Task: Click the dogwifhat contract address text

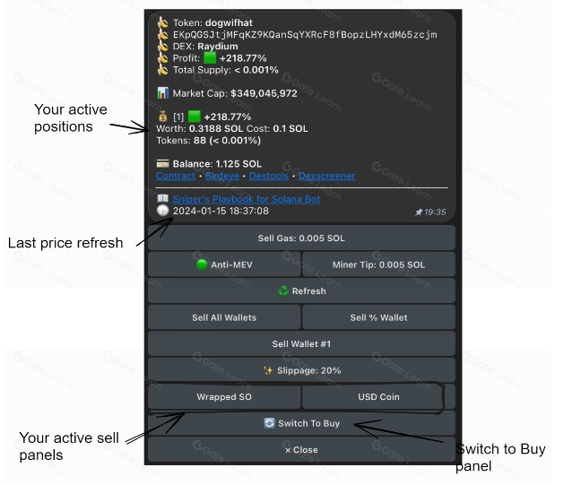Action: tap(305, 35)
